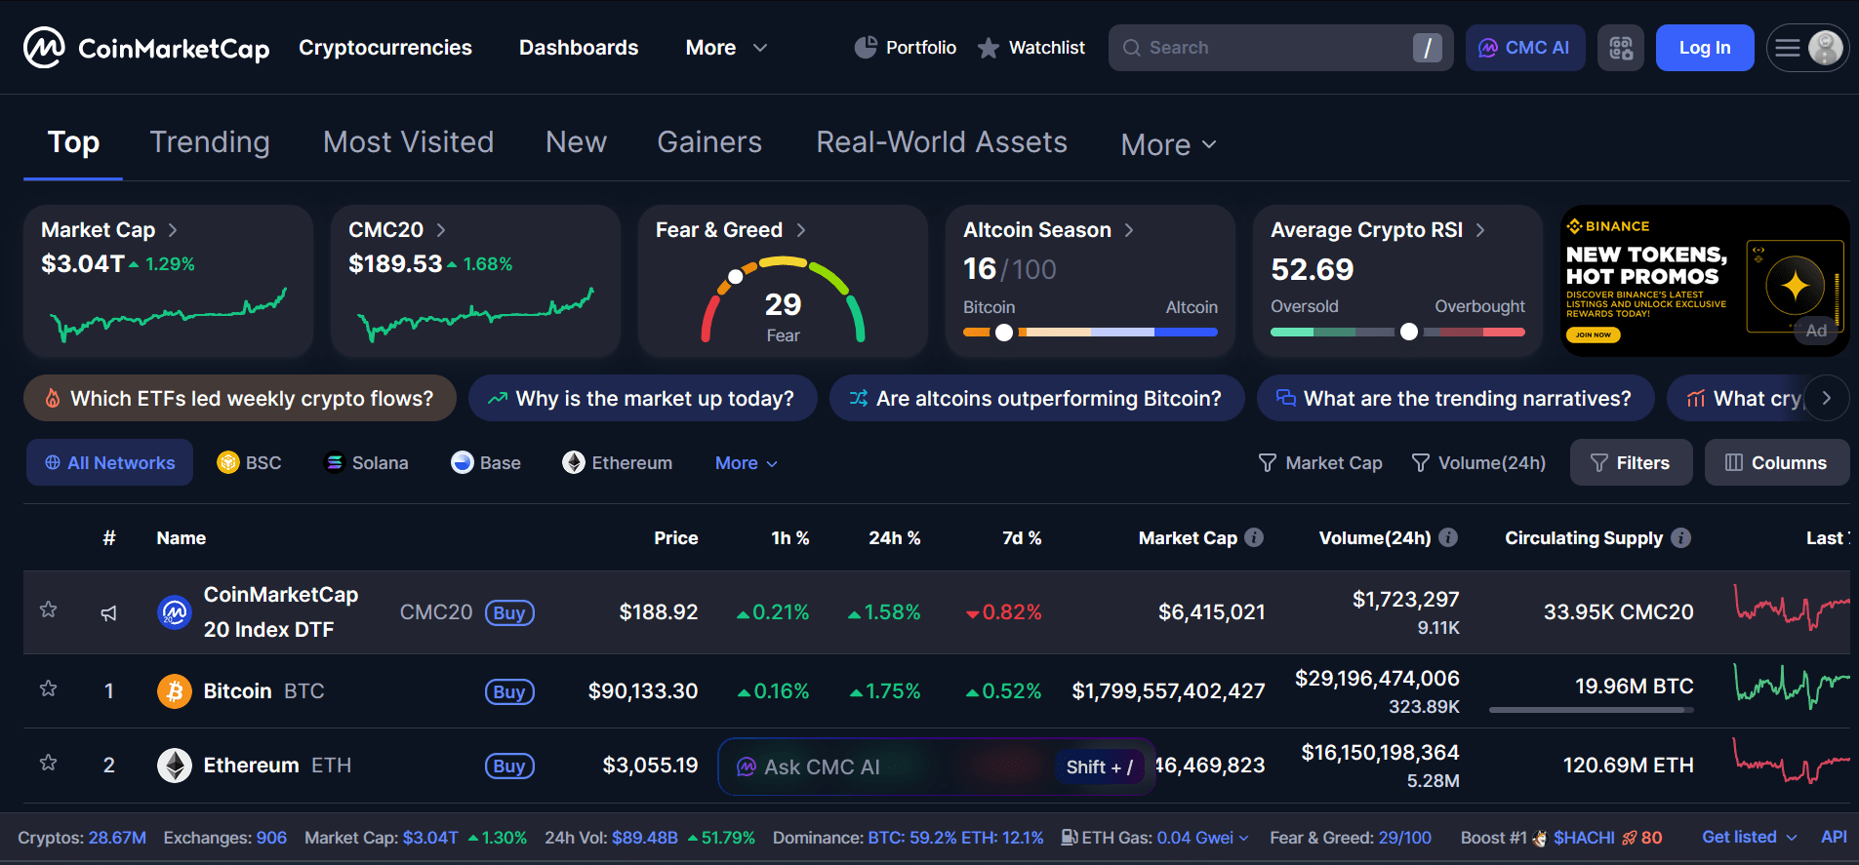1859x865 pixels.
Task: Switch to the New tab
Action: pos(576,142)
